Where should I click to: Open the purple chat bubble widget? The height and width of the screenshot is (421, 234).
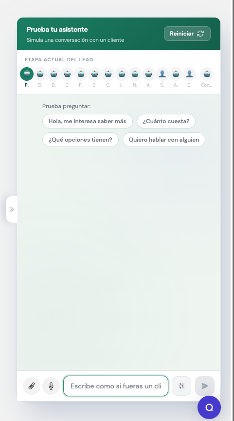click(209, 407)
